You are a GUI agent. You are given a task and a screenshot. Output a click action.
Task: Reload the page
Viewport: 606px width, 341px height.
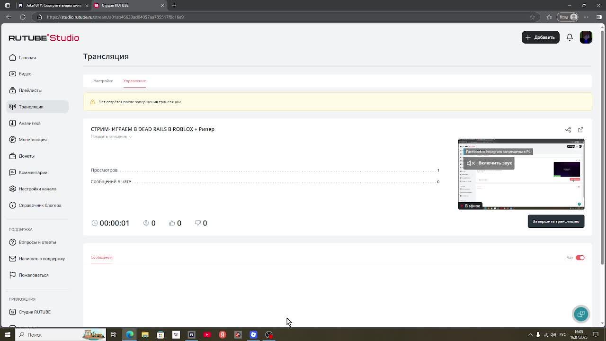(23, 17)
